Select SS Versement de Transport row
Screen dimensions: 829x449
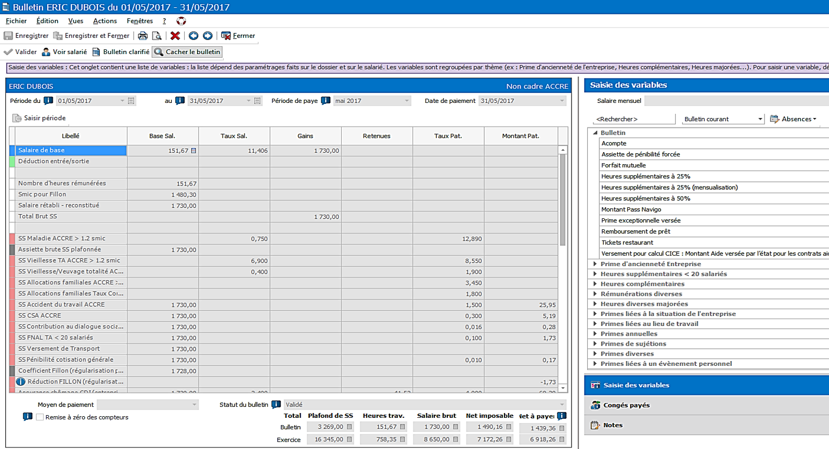[x=71, y=349]
